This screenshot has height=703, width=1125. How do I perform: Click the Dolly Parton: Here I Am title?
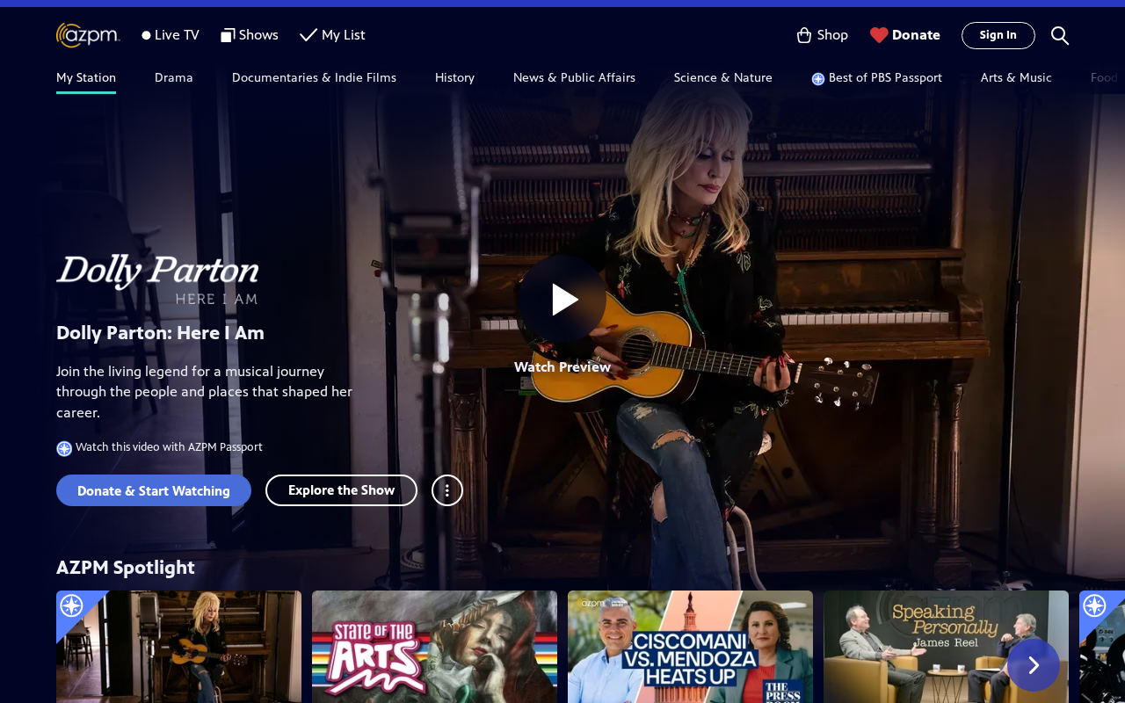[x=160, y=333]
